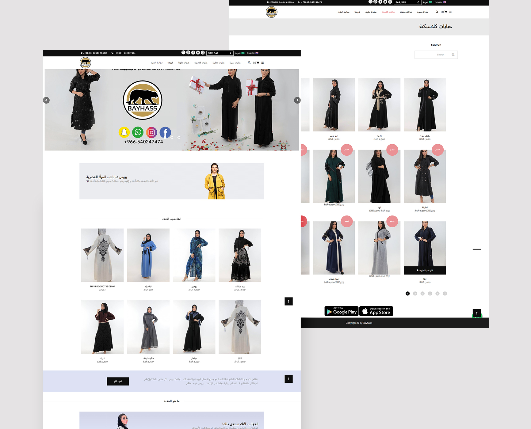Open the THIS PRODUCT IS DEMO product thumbnail
Image resolution: width=531 pixels, height=429 pixels.
point(102,255)
